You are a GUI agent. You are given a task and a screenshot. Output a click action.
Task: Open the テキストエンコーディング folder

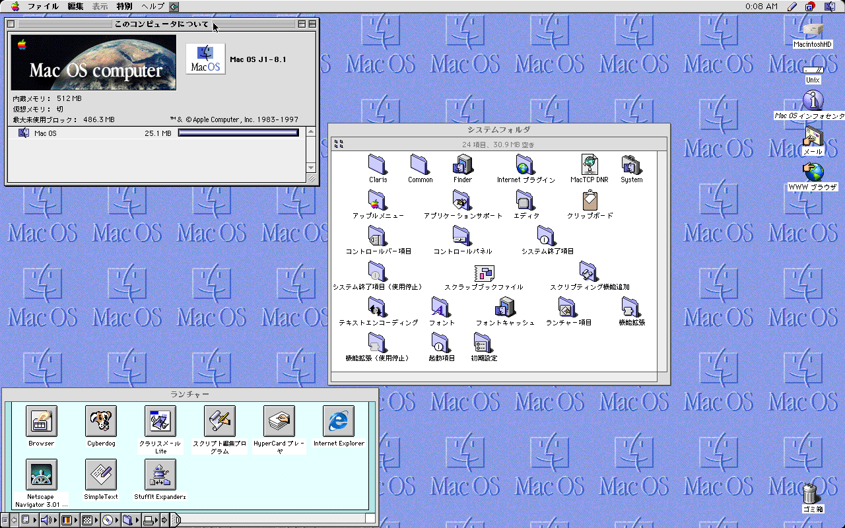378,307
